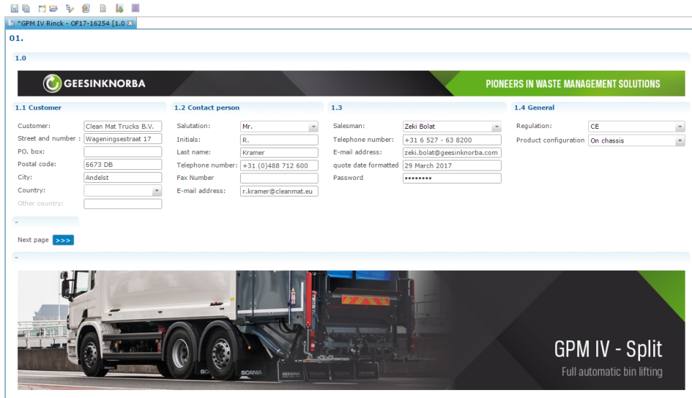The image size is (692, 398).
Task: Click the Save floppy disk toolbar icon
Action: tap(14, 8)
